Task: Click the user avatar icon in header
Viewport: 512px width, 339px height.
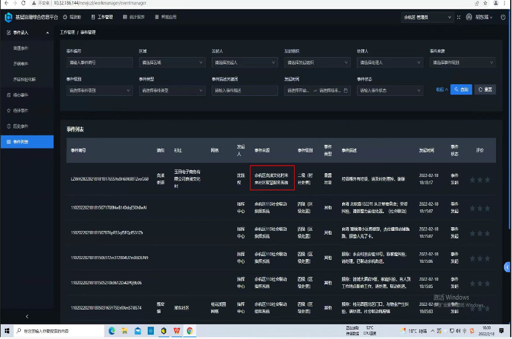Action: click(x=469, y=17)
